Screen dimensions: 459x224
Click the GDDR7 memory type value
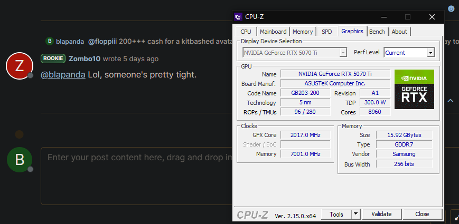404,144
